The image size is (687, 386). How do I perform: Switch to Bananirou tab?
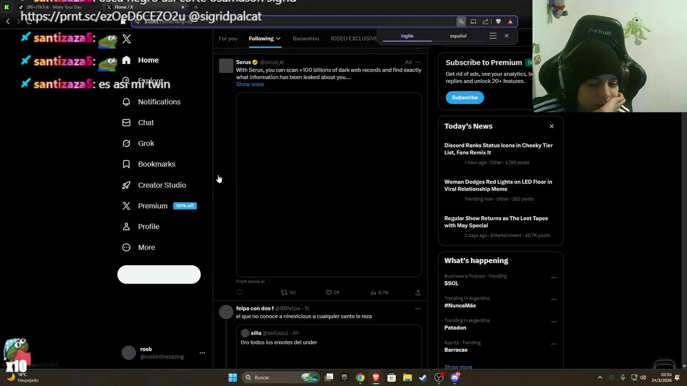[x=305, y=39]
